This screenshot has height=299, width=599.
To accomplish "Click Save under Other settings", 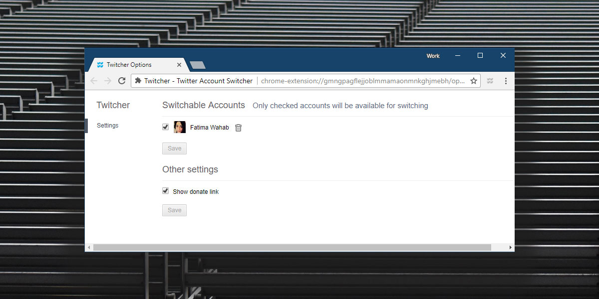I will [x=174, y=210].
